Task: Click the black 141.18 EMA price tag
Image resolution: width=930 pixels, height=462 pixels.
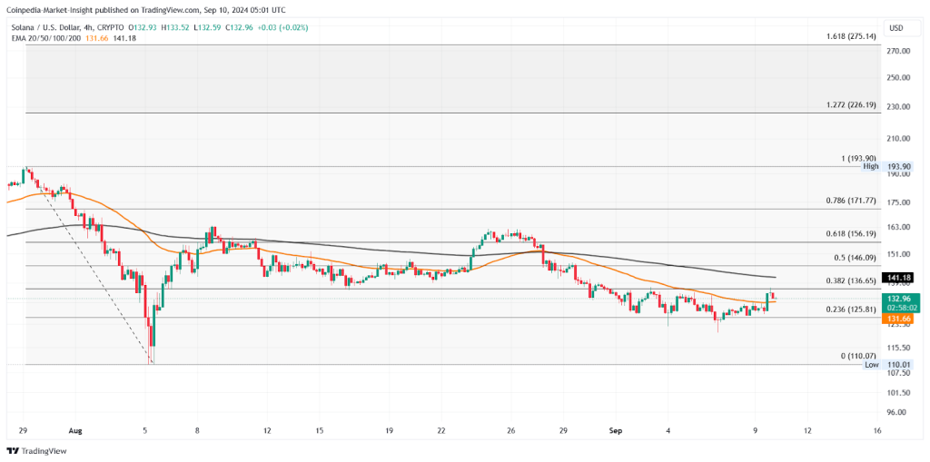Action: (897, 277)
